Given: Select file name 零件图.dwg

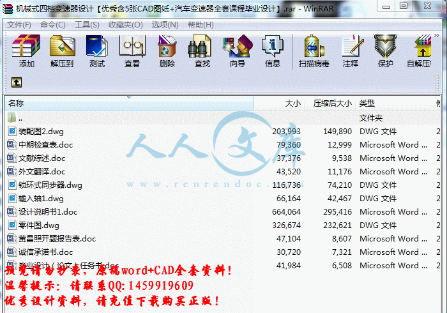Looking at the screenshot, I should 39,225.
